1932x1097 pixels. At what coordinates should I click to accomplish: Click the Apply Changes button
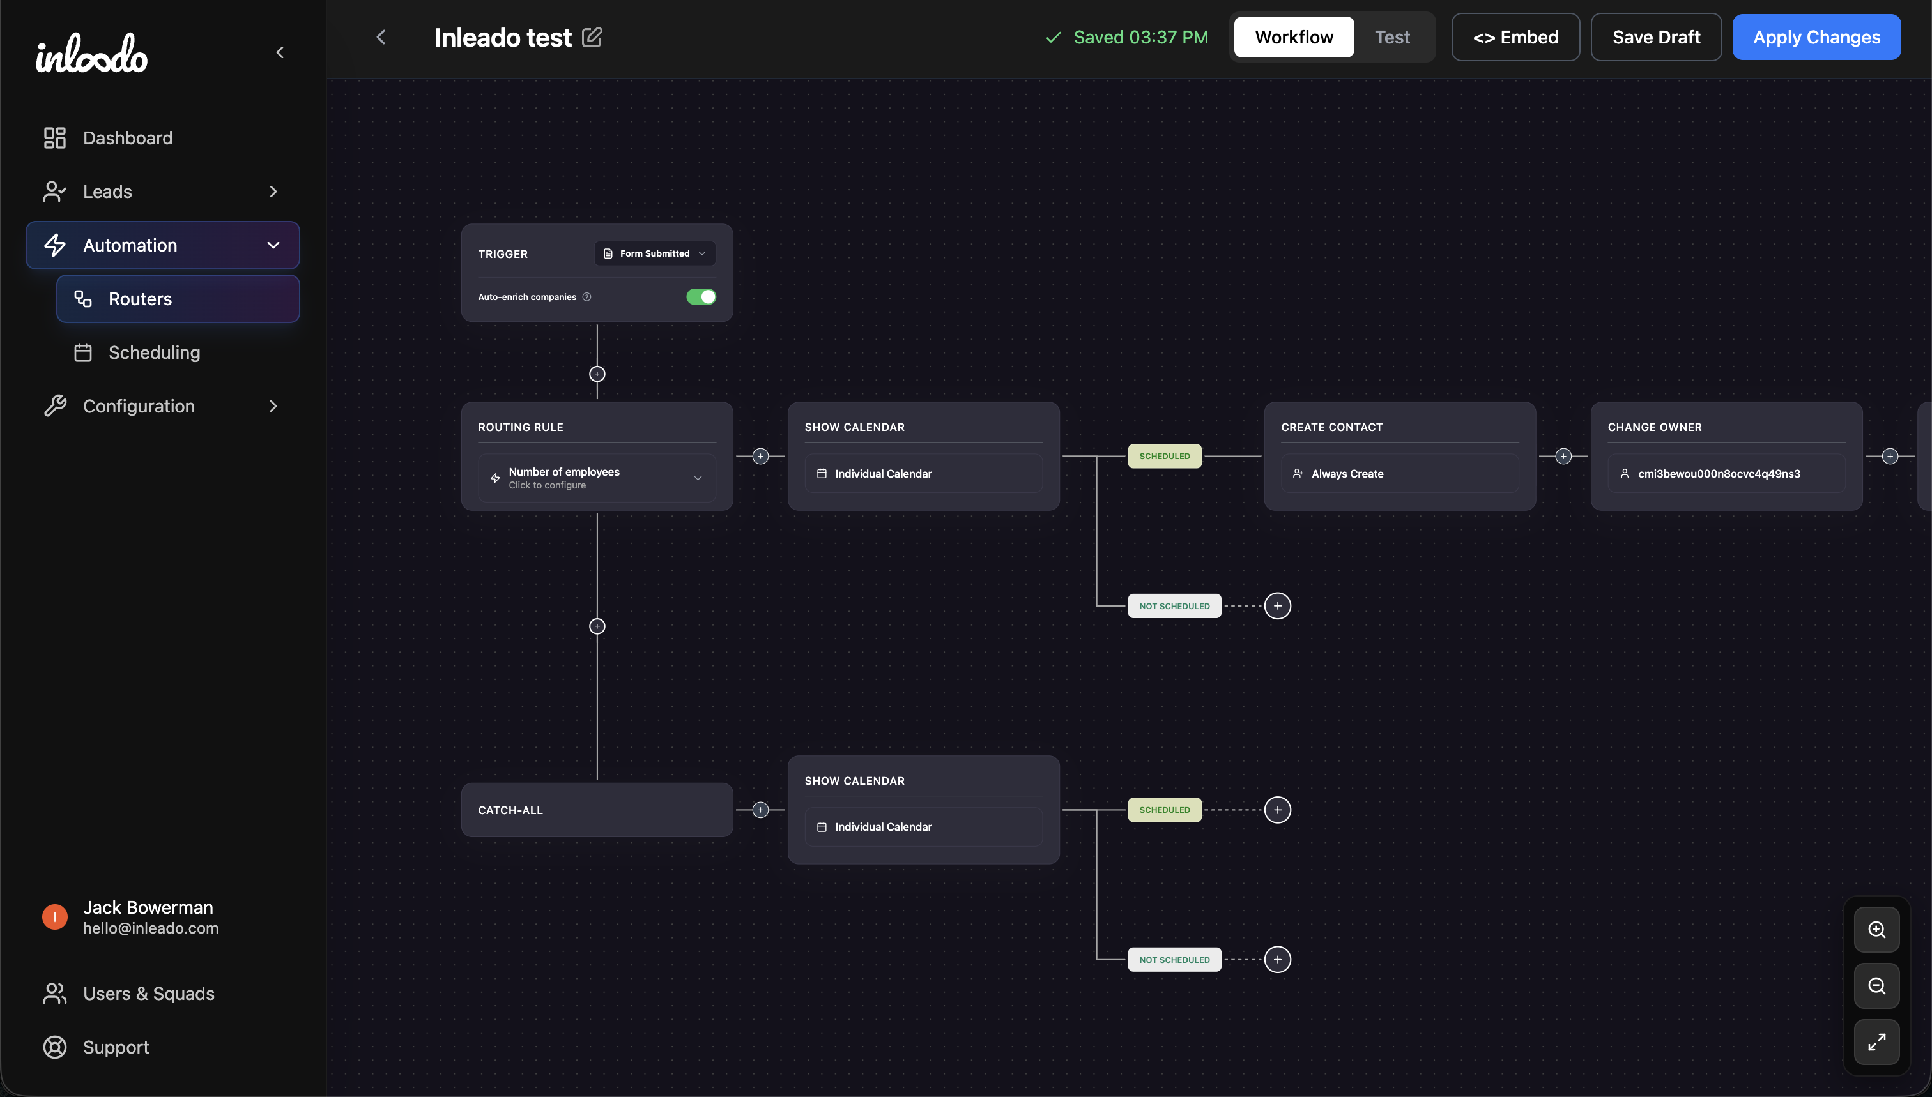tap(1816, 36)
